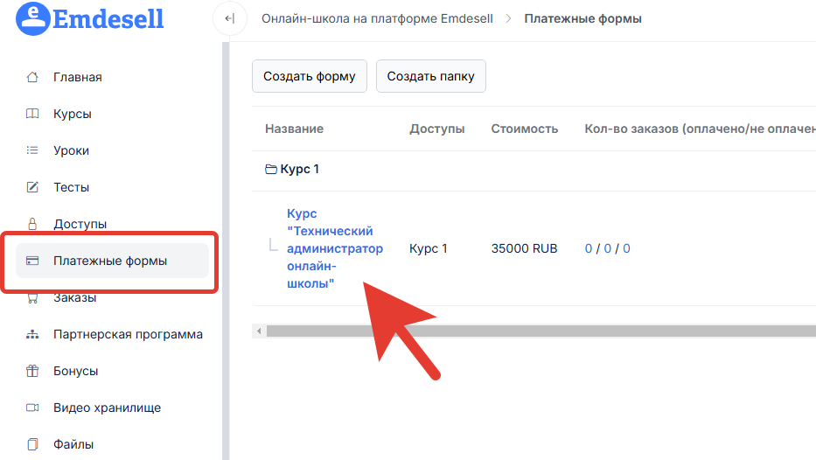The image size is (816, 460).
Task: Click the Главная home icon
Action: pos(32,77)
